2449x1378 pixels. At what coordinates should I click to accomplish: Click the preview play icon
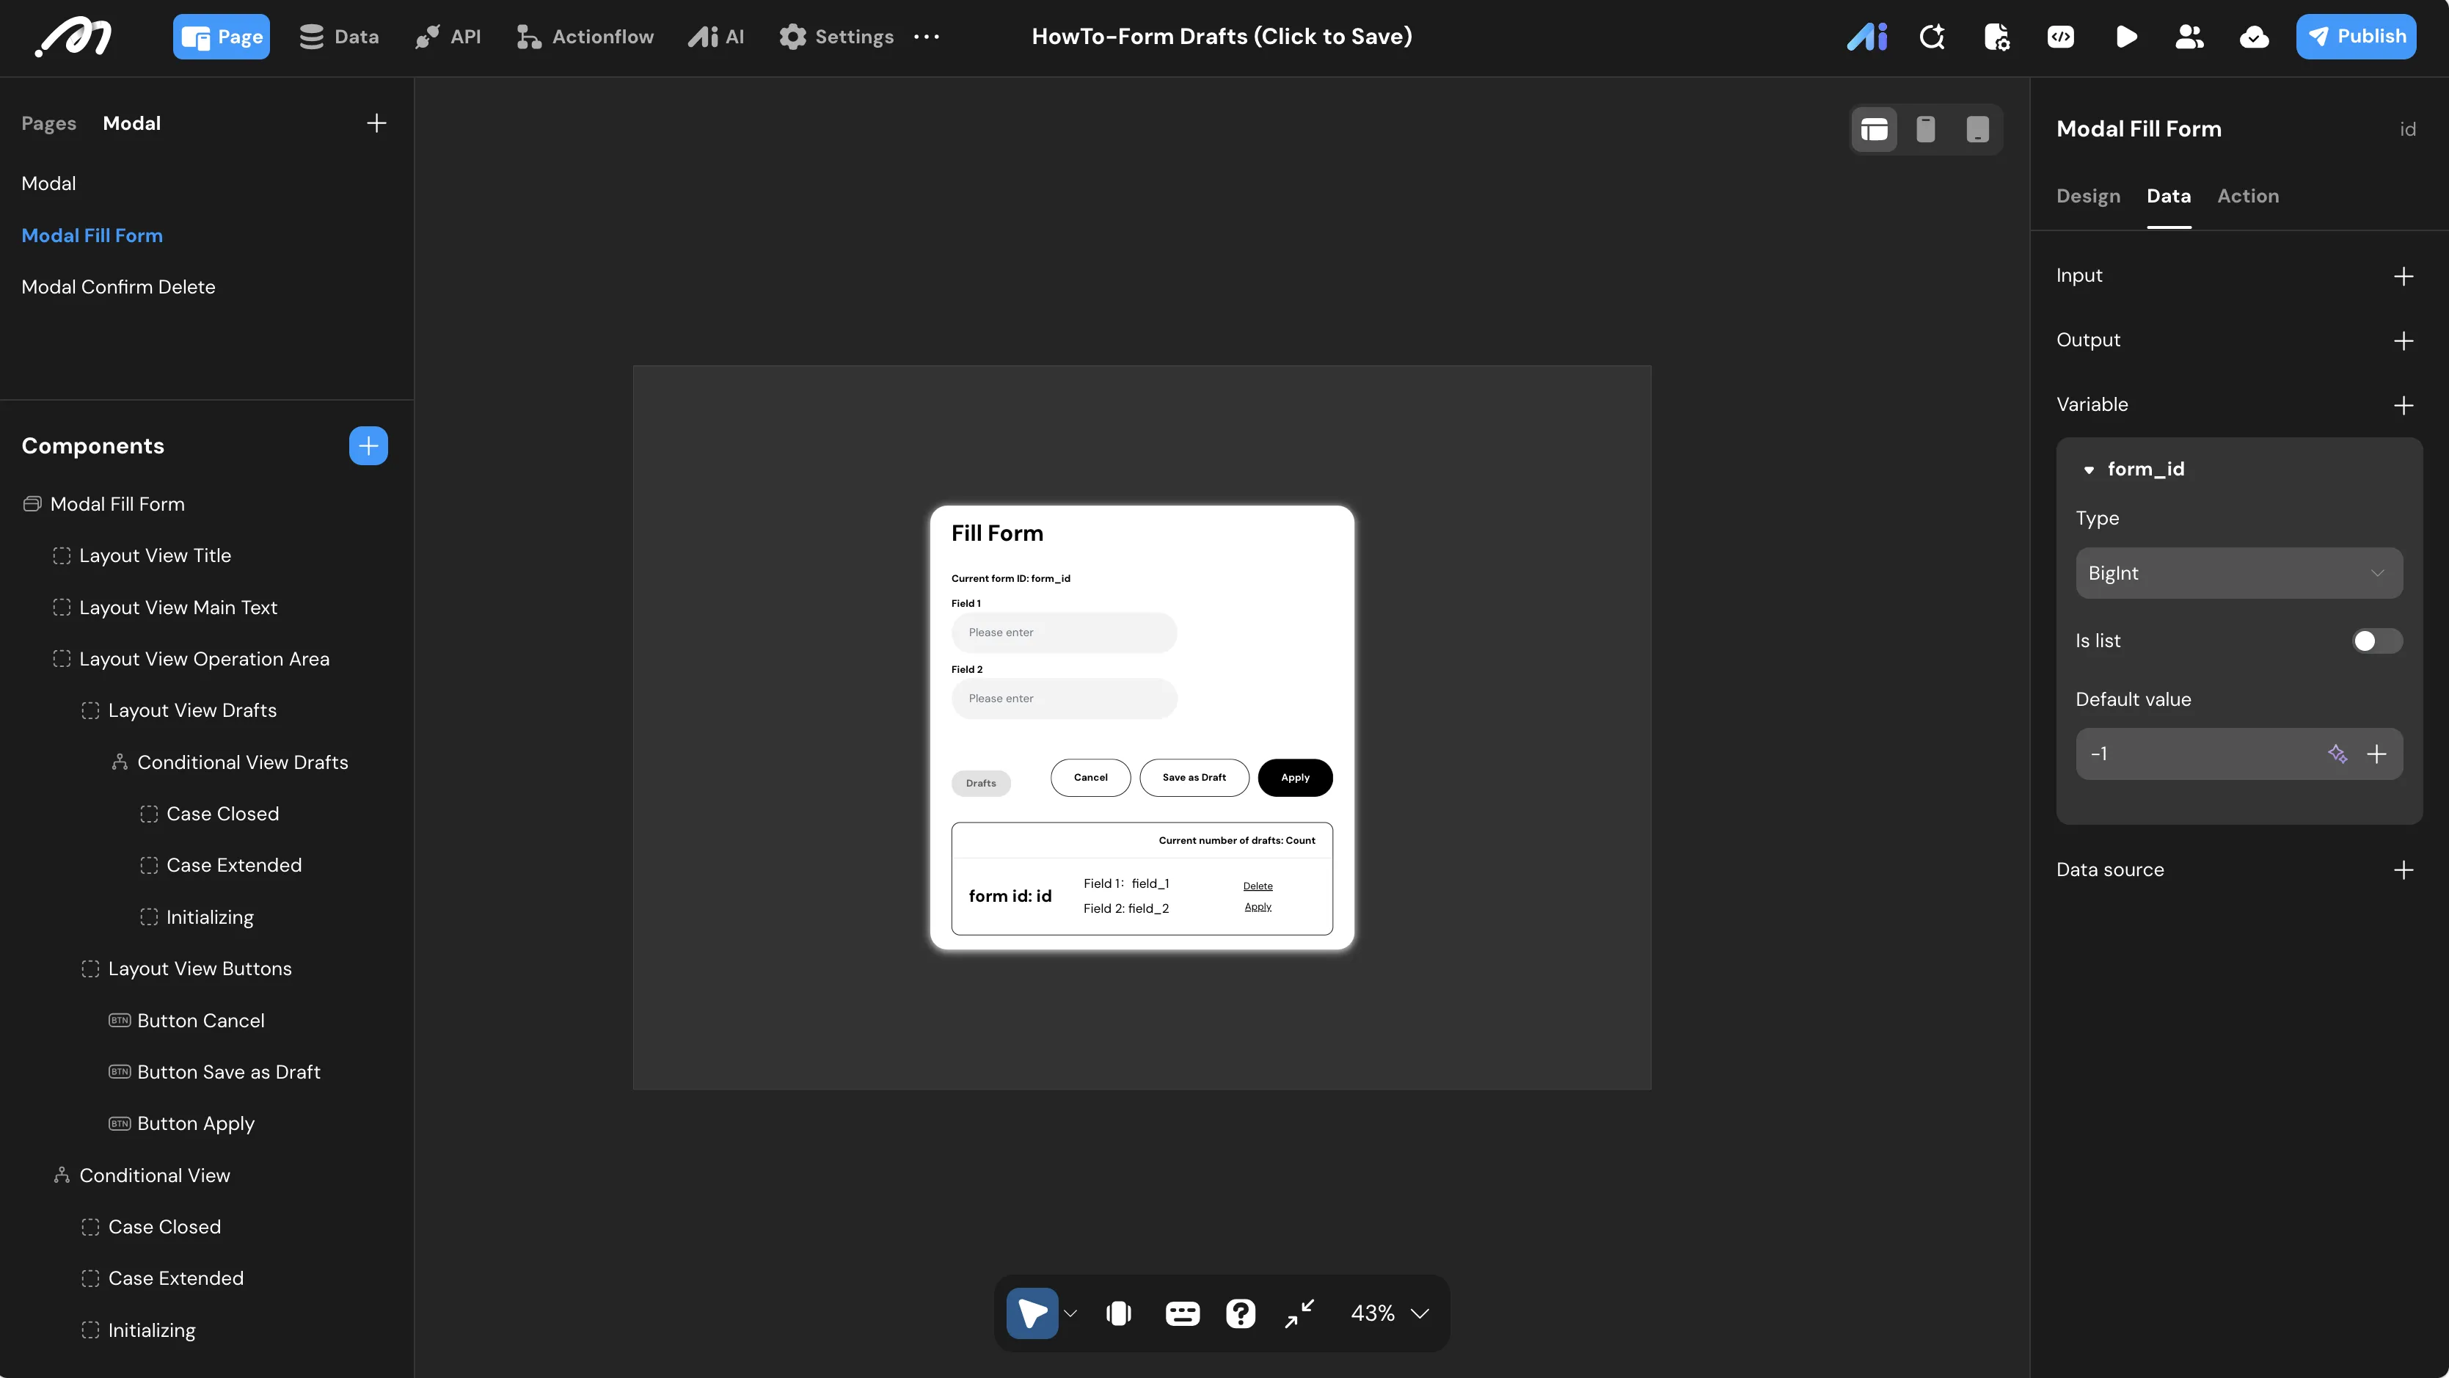(x=2127, y=37)
